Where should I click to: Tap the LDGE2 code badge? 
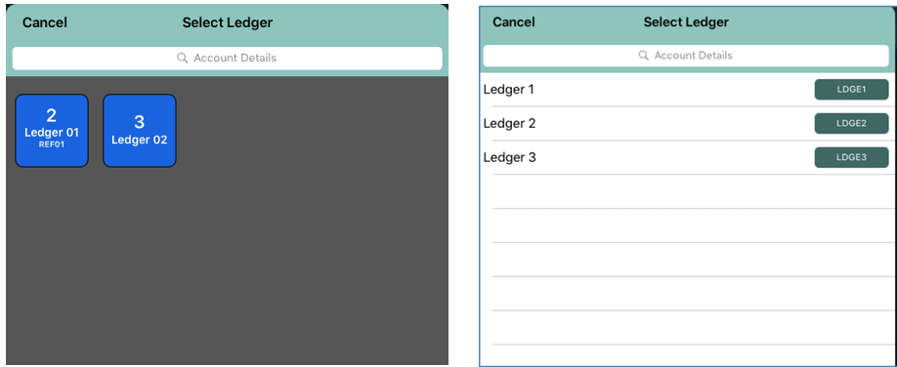coord(851,124)
